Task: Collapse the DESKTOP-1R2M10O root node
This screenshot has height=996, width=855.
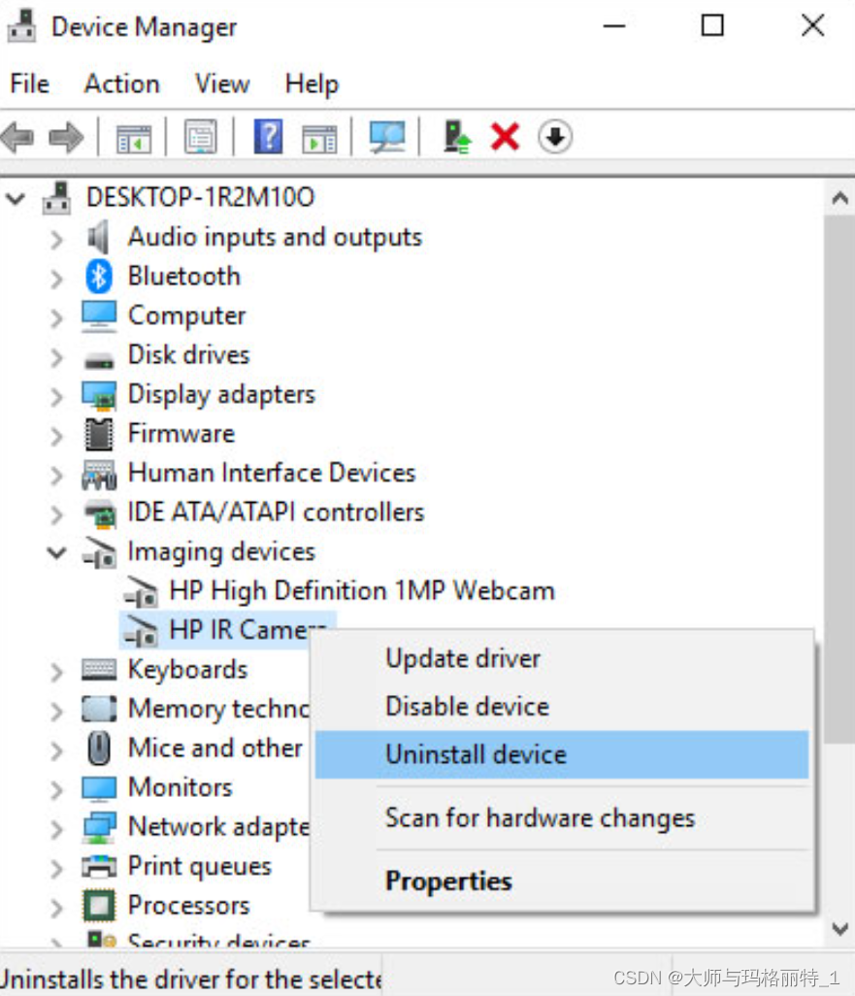Action: pyautogui.click(x=16, y=198)
